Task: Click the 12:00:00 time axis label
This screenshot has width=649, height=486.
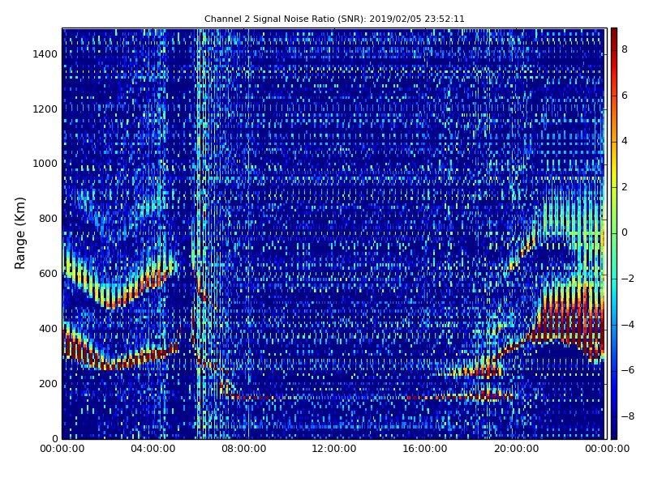Action: point(334,449)
